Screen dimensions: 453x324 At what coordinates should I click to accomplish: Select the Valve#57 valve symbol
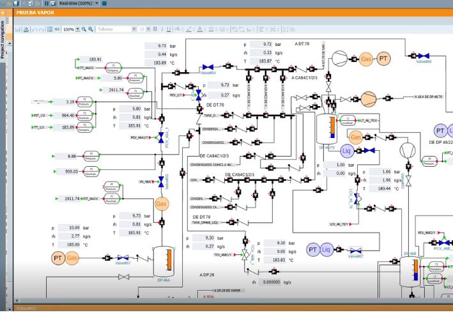[123, 258]
